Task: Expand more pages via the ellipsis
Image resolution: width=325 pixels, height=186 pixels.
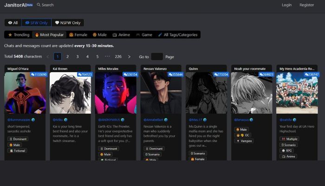Action: (107, 57)
